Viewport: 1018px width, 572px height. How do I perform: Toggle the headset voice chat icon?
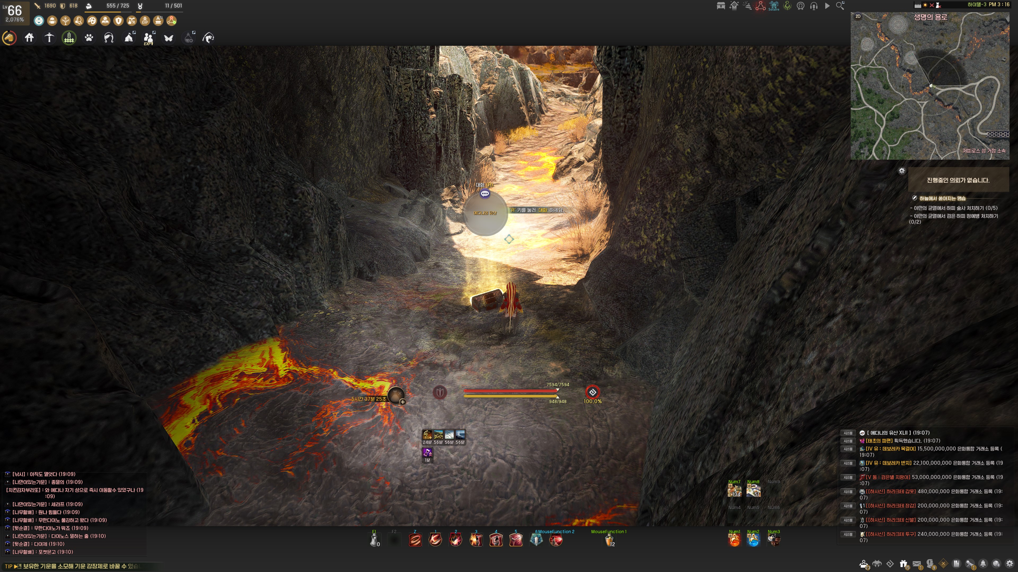coord(814,6)
